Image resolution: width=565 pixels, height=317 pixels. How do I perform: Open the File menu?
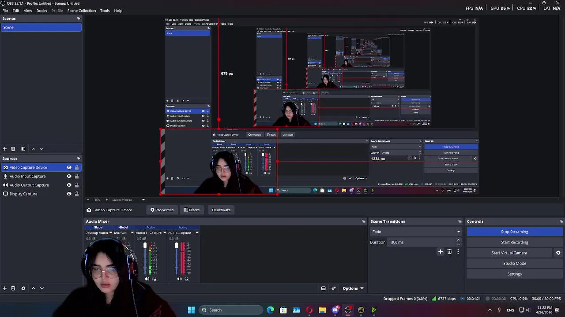point(5,11)
